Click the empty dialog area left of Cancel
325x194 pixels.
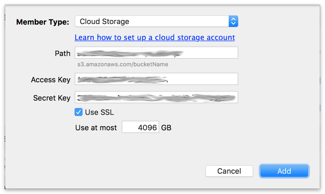click(x=115, y=168)
